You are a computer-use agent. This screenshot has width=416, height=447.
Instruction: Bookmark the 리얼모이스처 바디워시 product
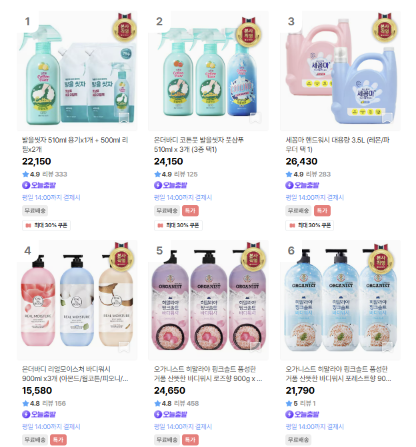click(123, 347)
